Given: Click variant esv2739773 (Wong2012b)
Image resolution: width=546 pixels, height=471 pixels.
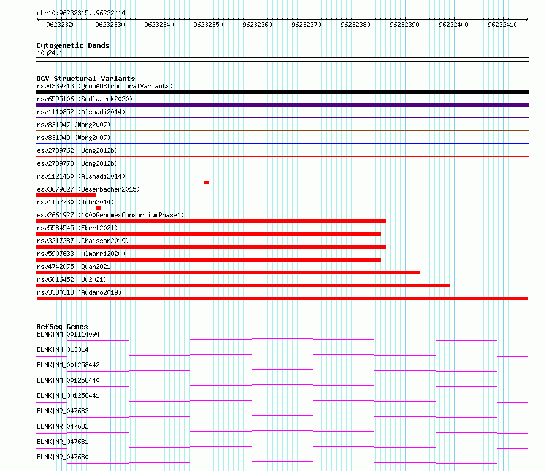Looking at the screenshot, I should 77,163.
